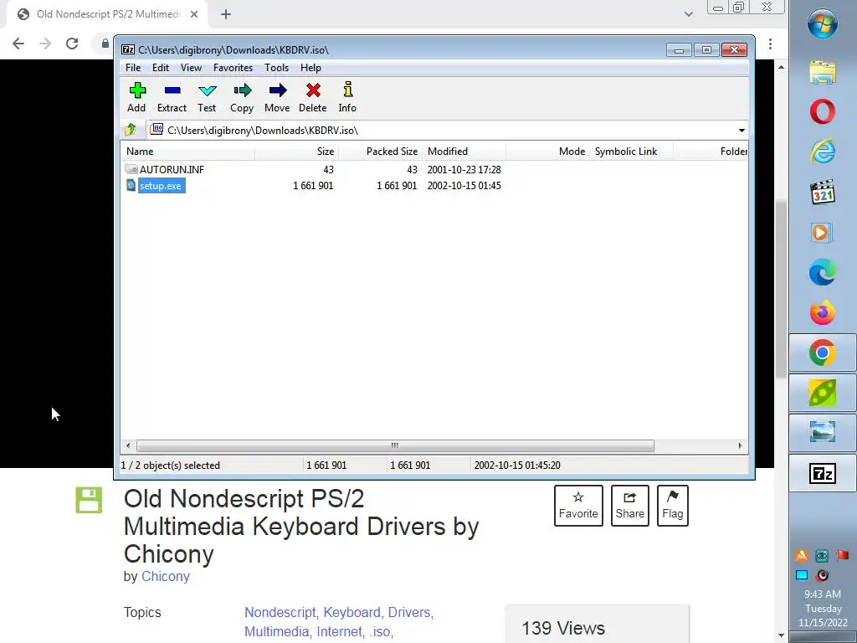The width and height of the screenshot is (857, 643).
Task: Click the 2002-10-15 01:45 modified date
Action: point(464,185)
